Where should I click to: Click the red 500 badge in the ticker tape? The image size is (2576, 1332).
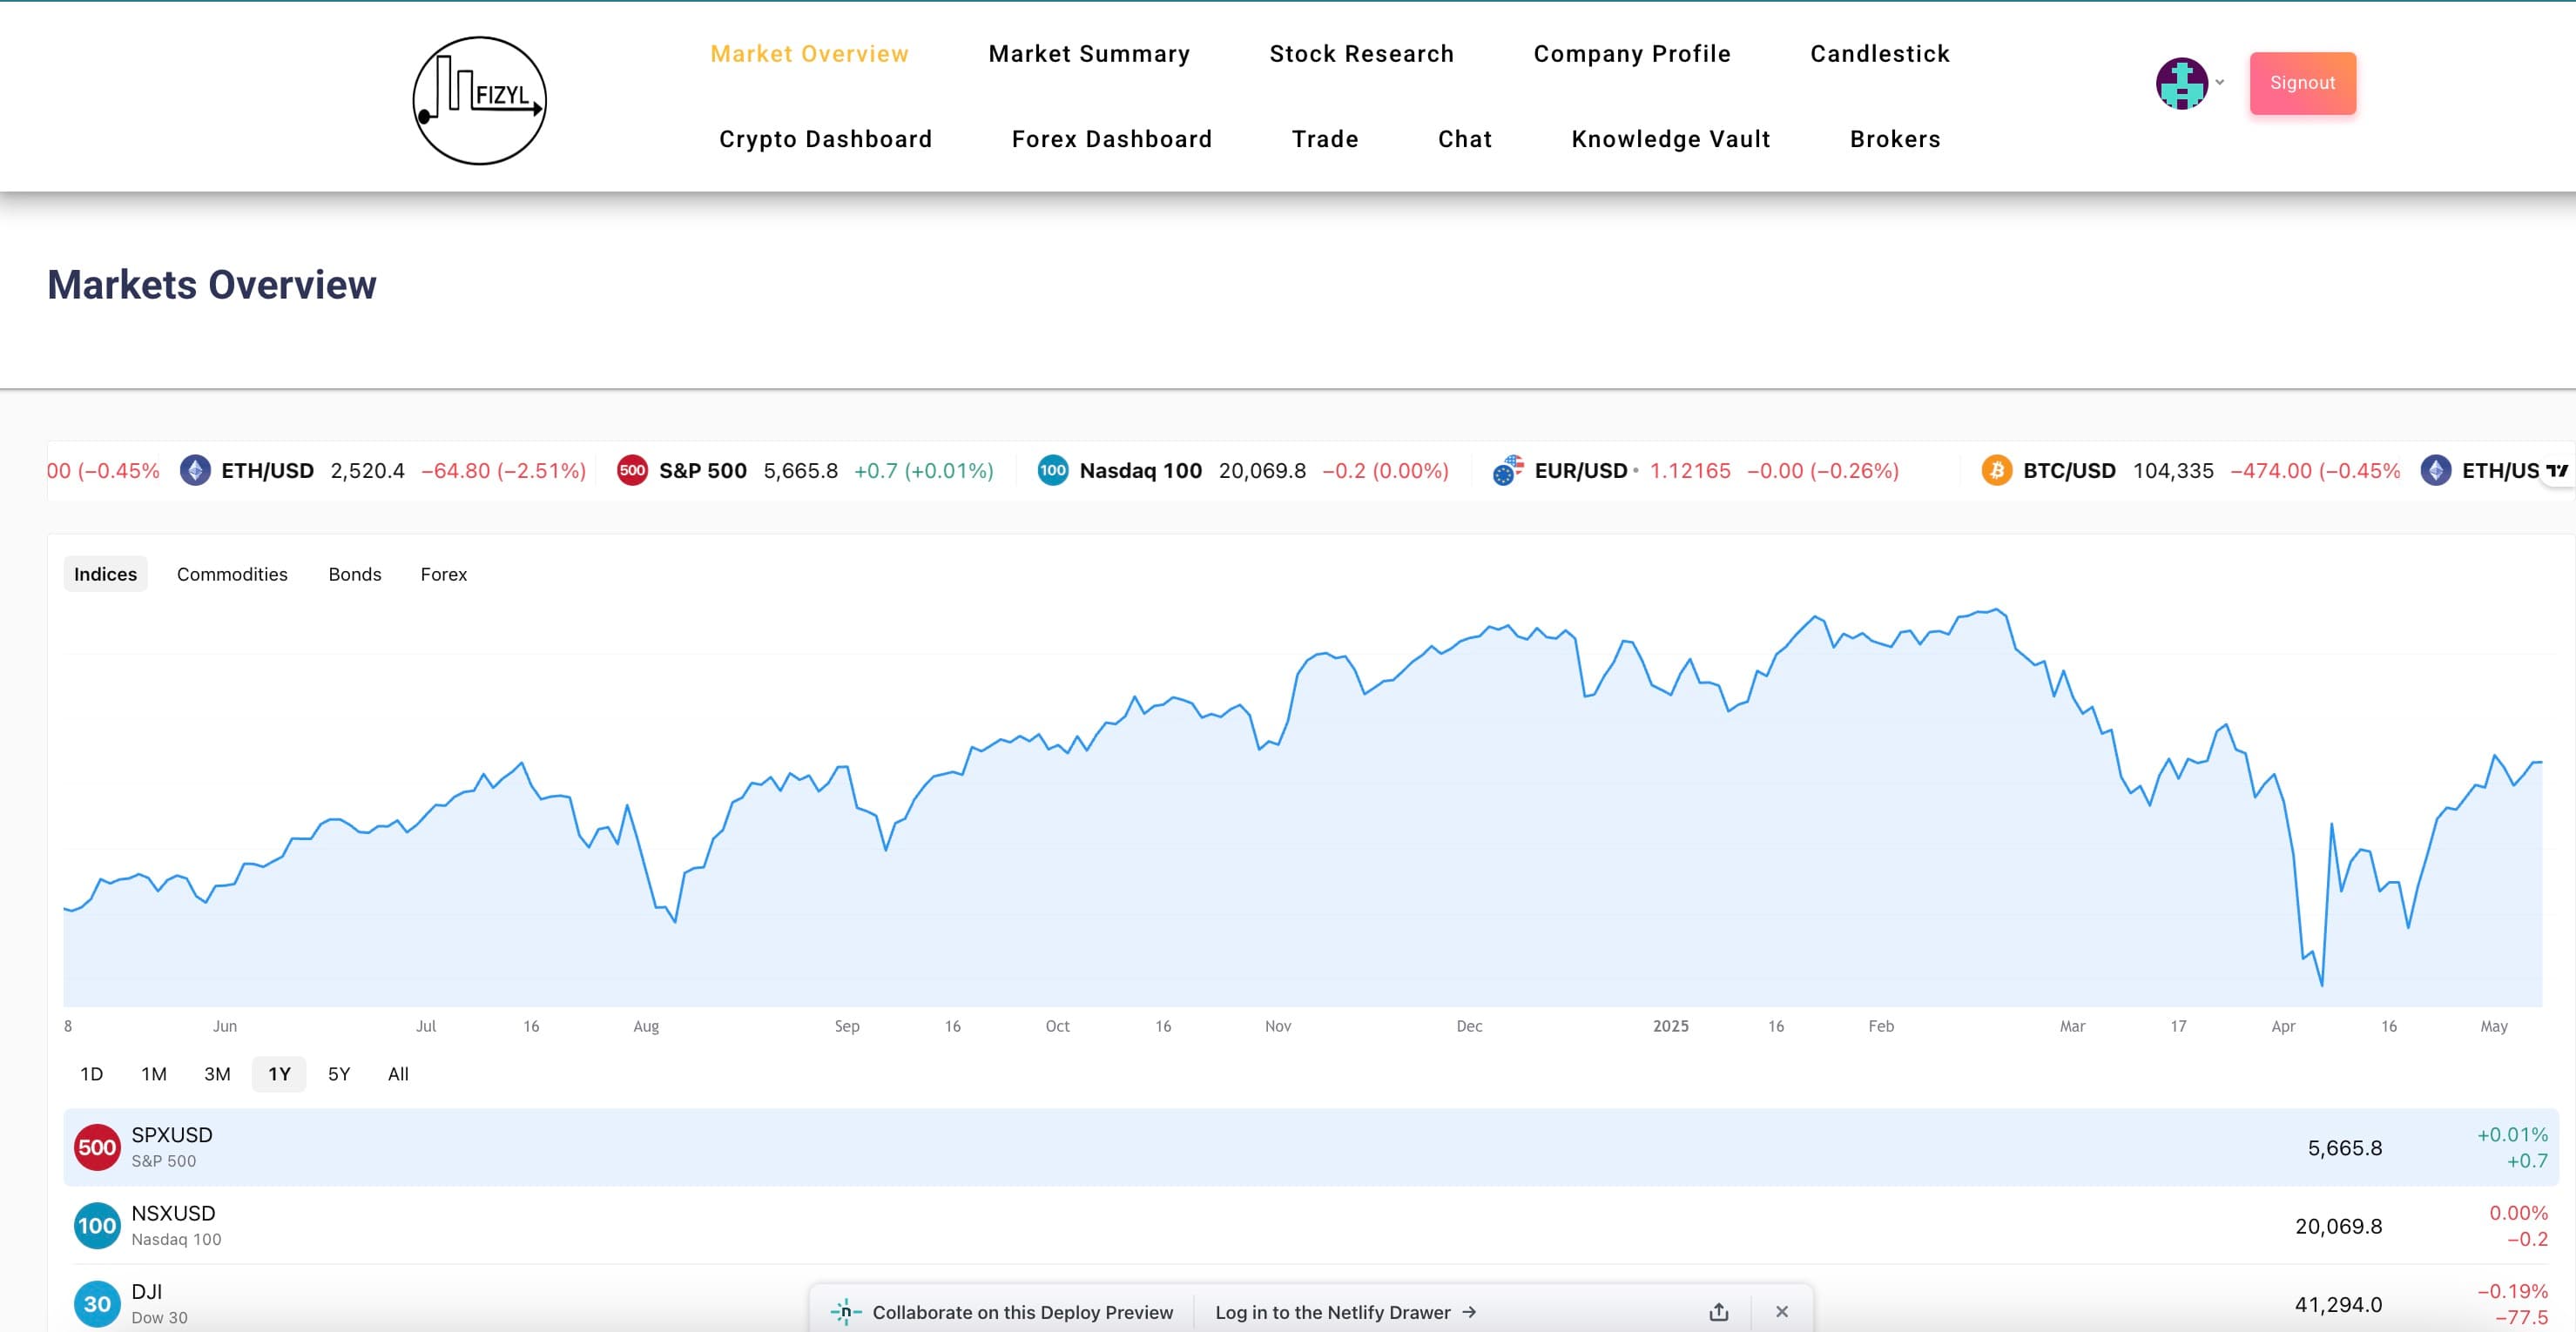pos(632,470)
